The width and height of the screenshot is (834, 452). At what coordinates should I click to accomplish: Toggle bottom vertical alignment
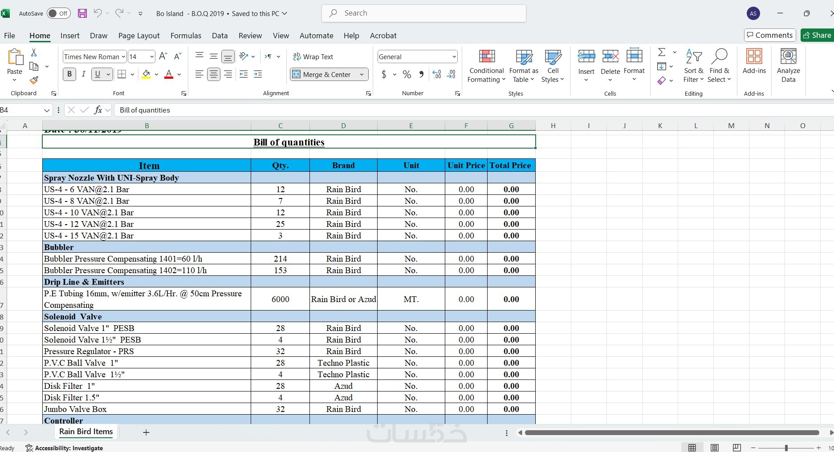228,56
